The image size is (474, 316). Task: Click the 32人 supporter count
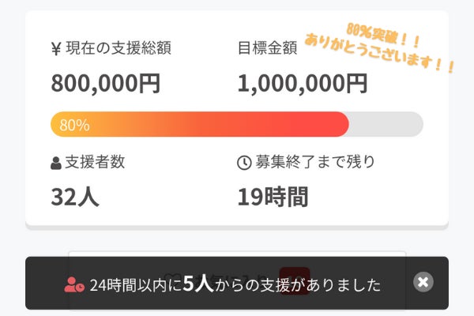coord(76,196)
